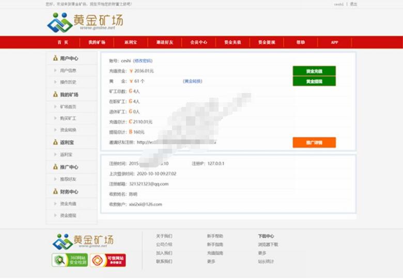Open APP in the red navigation bar
403x279 pixels.
334,42
